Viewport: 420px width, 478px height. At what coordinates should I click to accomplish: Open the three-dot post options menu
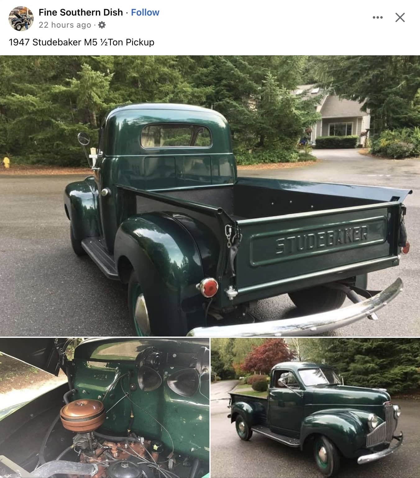click(377, 17)
